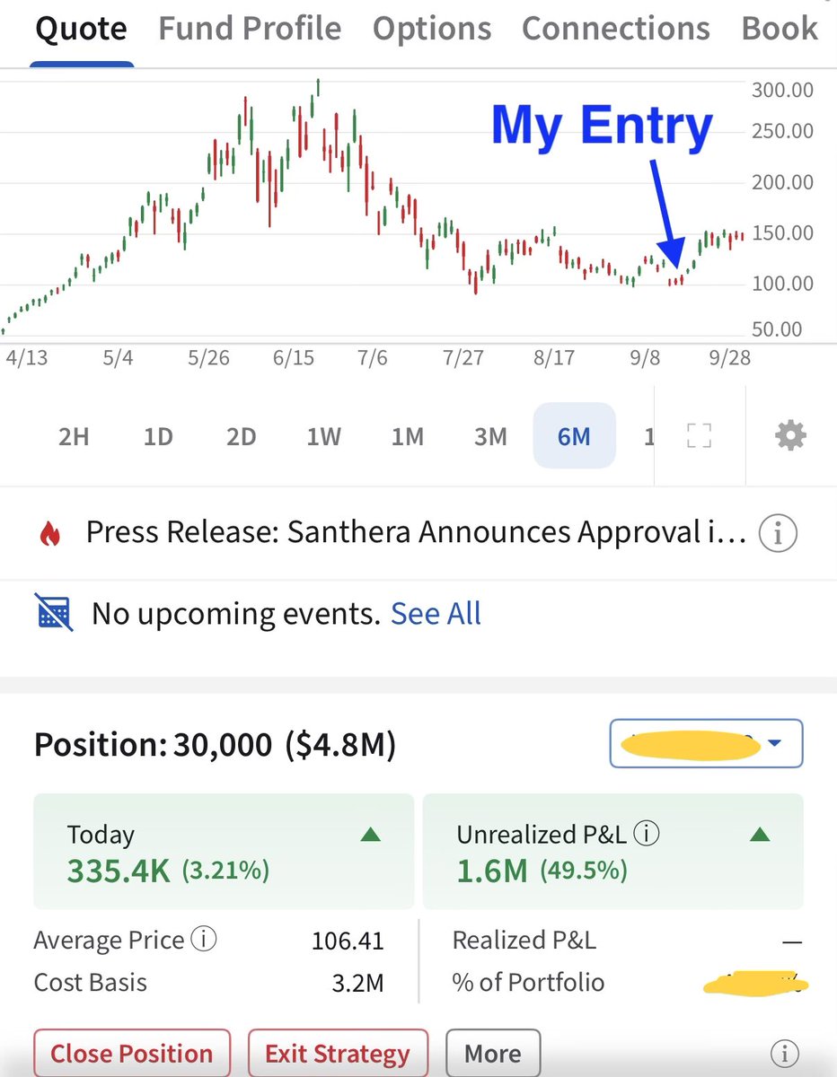The width and height of the screenshot is (837, 1077).
Task: Open the Santhera press release headline
Action: [x=416, y=534]
